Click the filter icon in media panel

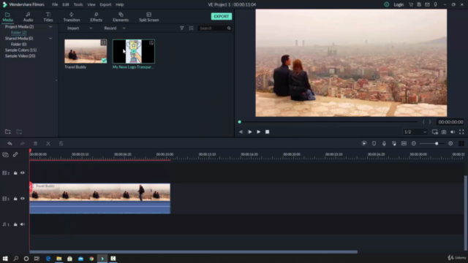(x=182, y=28)
